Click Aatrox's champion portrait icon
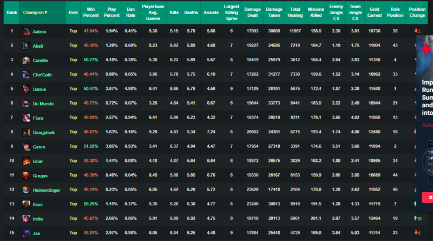Image resolution: width=433 pixels, height=241 pixels. pyautogui.click(x=26, y=31)
